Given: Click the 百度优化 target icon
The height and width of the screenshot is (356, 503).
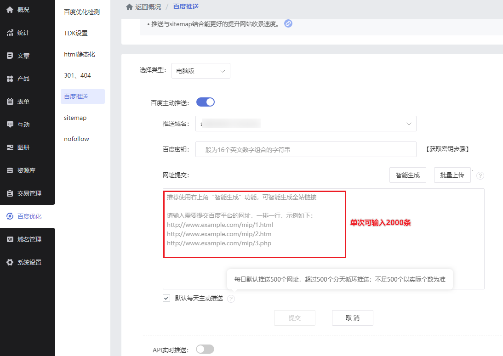Looking at the screenshot, I should tap(10, 216).
